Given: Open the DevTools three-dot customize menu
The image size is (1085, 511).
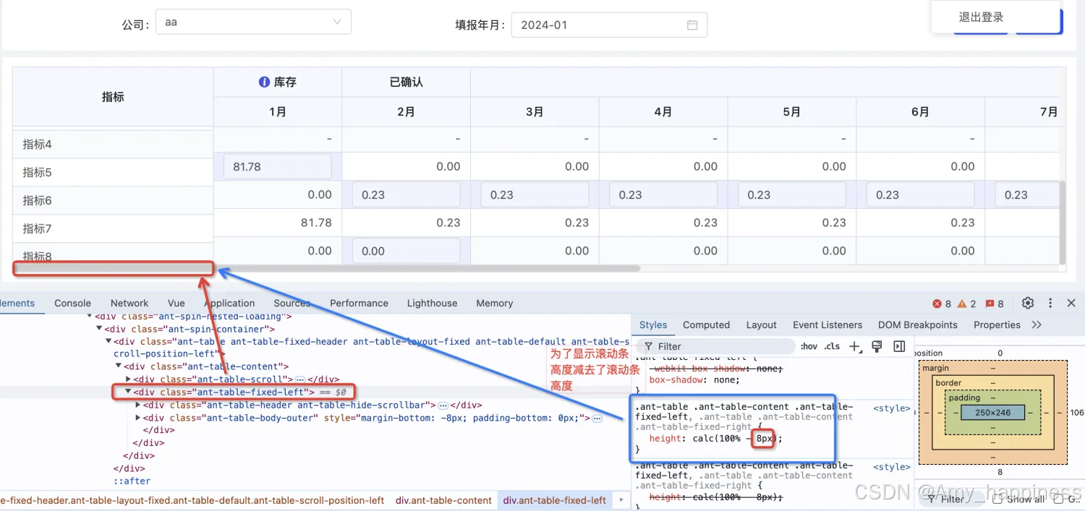Looking at the screenshot, I should (x=1050, y=304).
